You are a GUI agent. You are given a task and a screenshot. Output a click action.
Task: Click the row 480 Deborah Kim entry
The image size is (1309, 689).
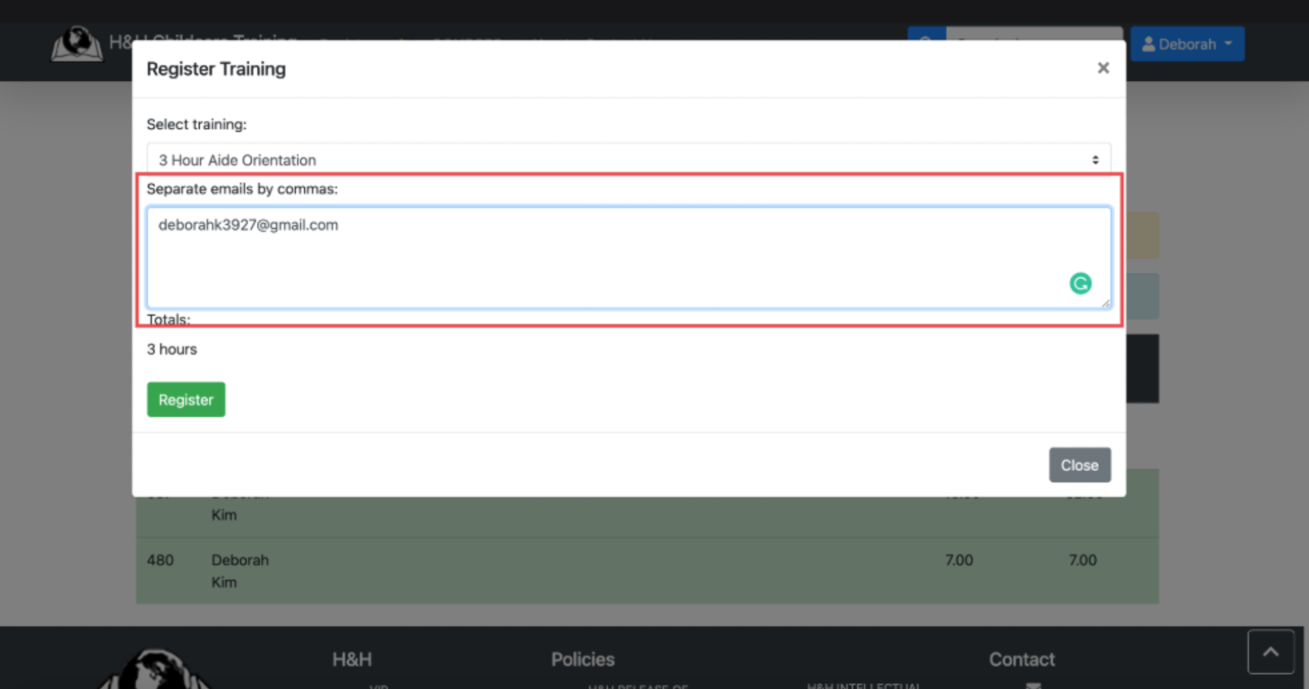(239, 570)
